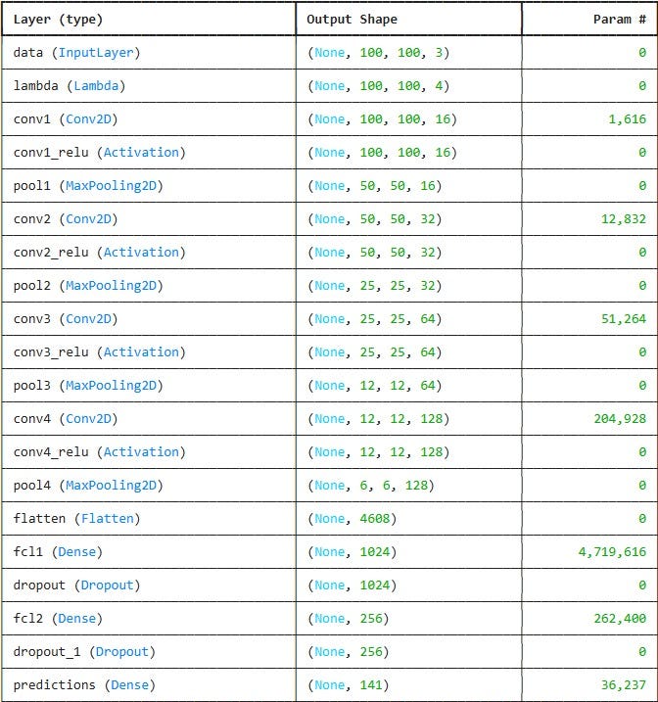The width and height of the screenshot is (658, 702).
Task: Click conv2 parameter count 12,832
Action: (624, 219)
